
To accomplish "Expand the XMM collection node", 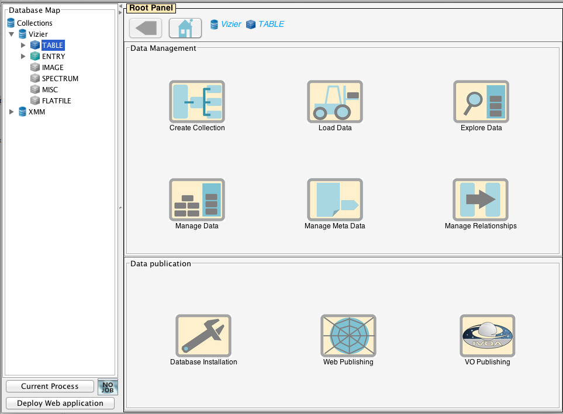I will [12, 112].
